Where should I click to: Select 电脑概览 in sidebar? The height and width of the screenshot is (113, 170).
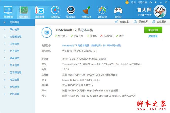click(x=18, y=22)
